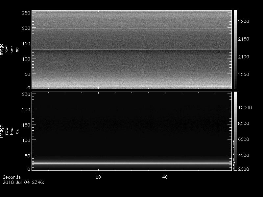This screenshot has width=263, height=197.
Task: Click the bright horizontal band in ew keogram
Action: [x=132, y=163]
